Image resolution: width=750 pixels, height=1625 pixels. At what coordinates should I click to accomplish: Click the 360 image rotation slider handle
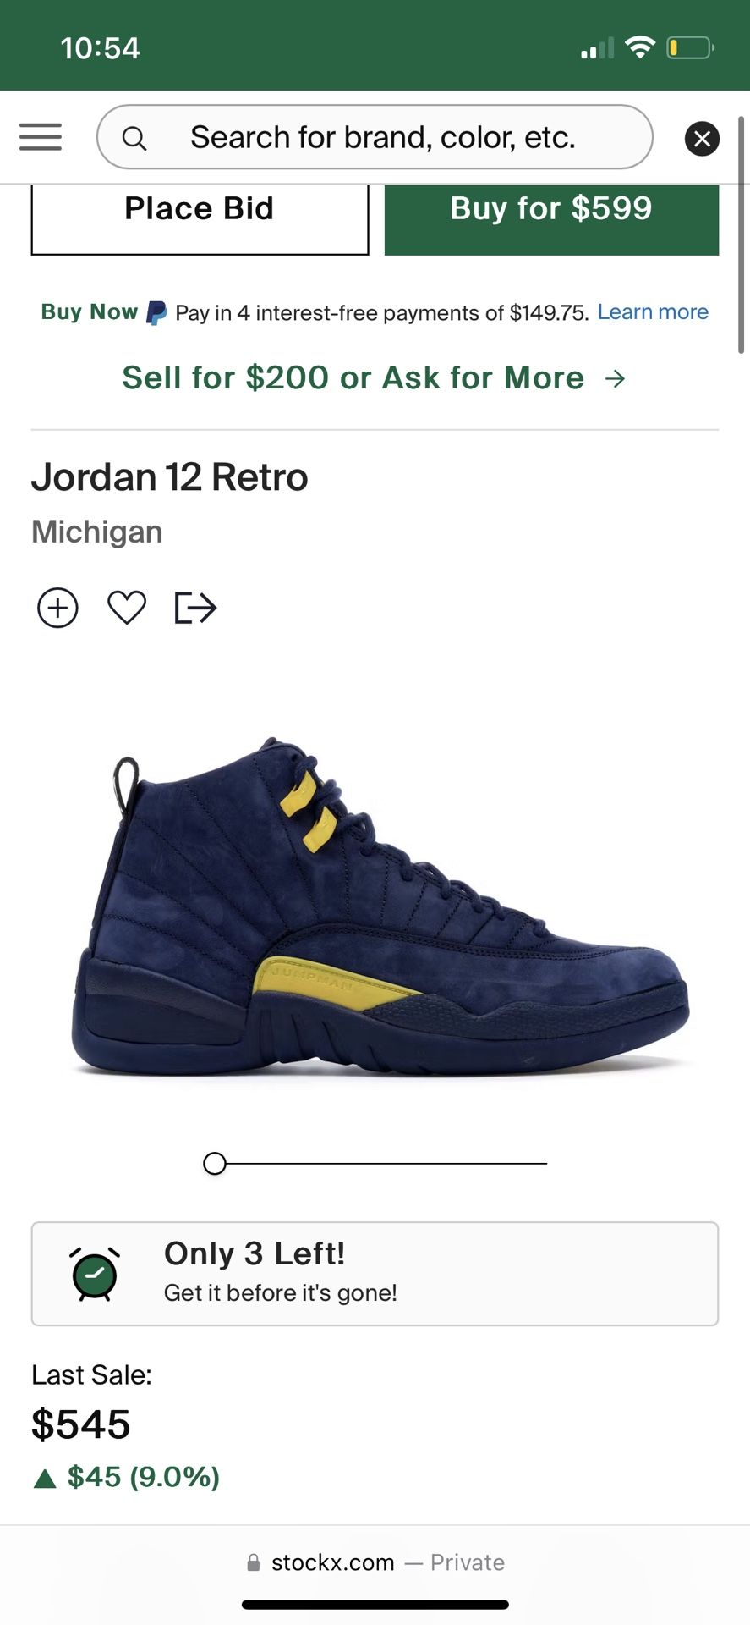coord(215,1164)
